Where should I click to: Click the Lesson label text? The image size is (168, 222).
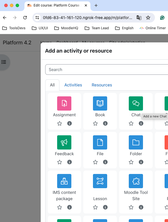pos(100,199)
